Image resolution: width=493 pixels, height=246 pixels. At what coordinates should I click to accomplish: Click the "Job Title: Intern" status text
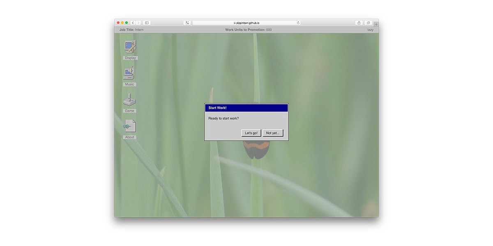pyautogui.click(x=131, y=30)
